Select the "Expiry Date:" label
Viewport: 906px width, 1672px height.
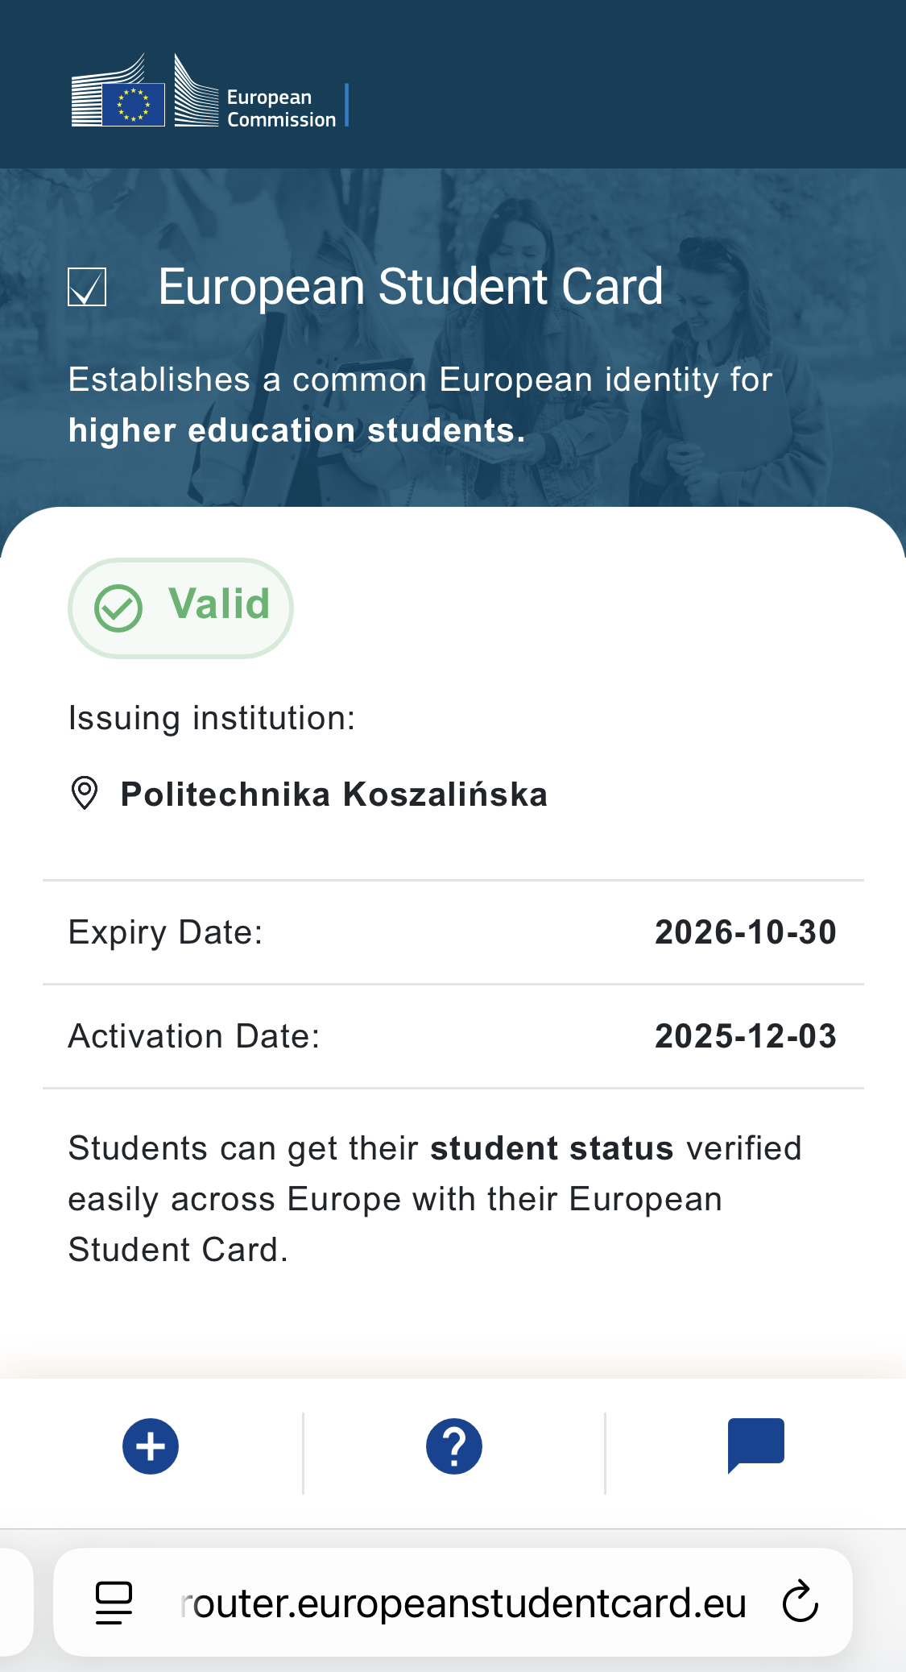coord(166,932)
